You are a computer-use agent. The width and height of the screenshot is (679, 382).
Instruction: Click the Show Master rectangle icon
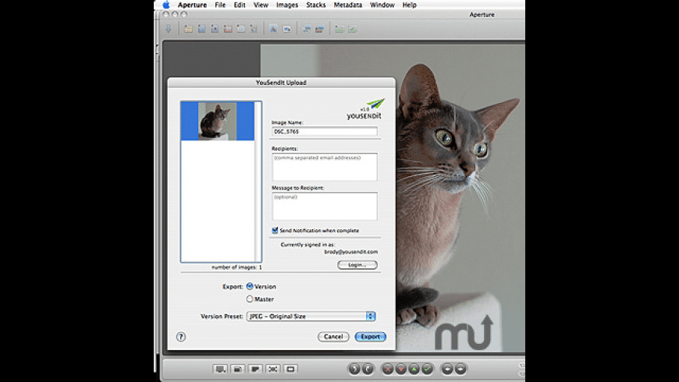coord(290,369)
